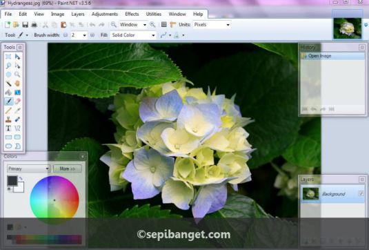This screenshot has height=250, width=369.
Task: Click the Paste toolbar icon
Action: (63, 24)
